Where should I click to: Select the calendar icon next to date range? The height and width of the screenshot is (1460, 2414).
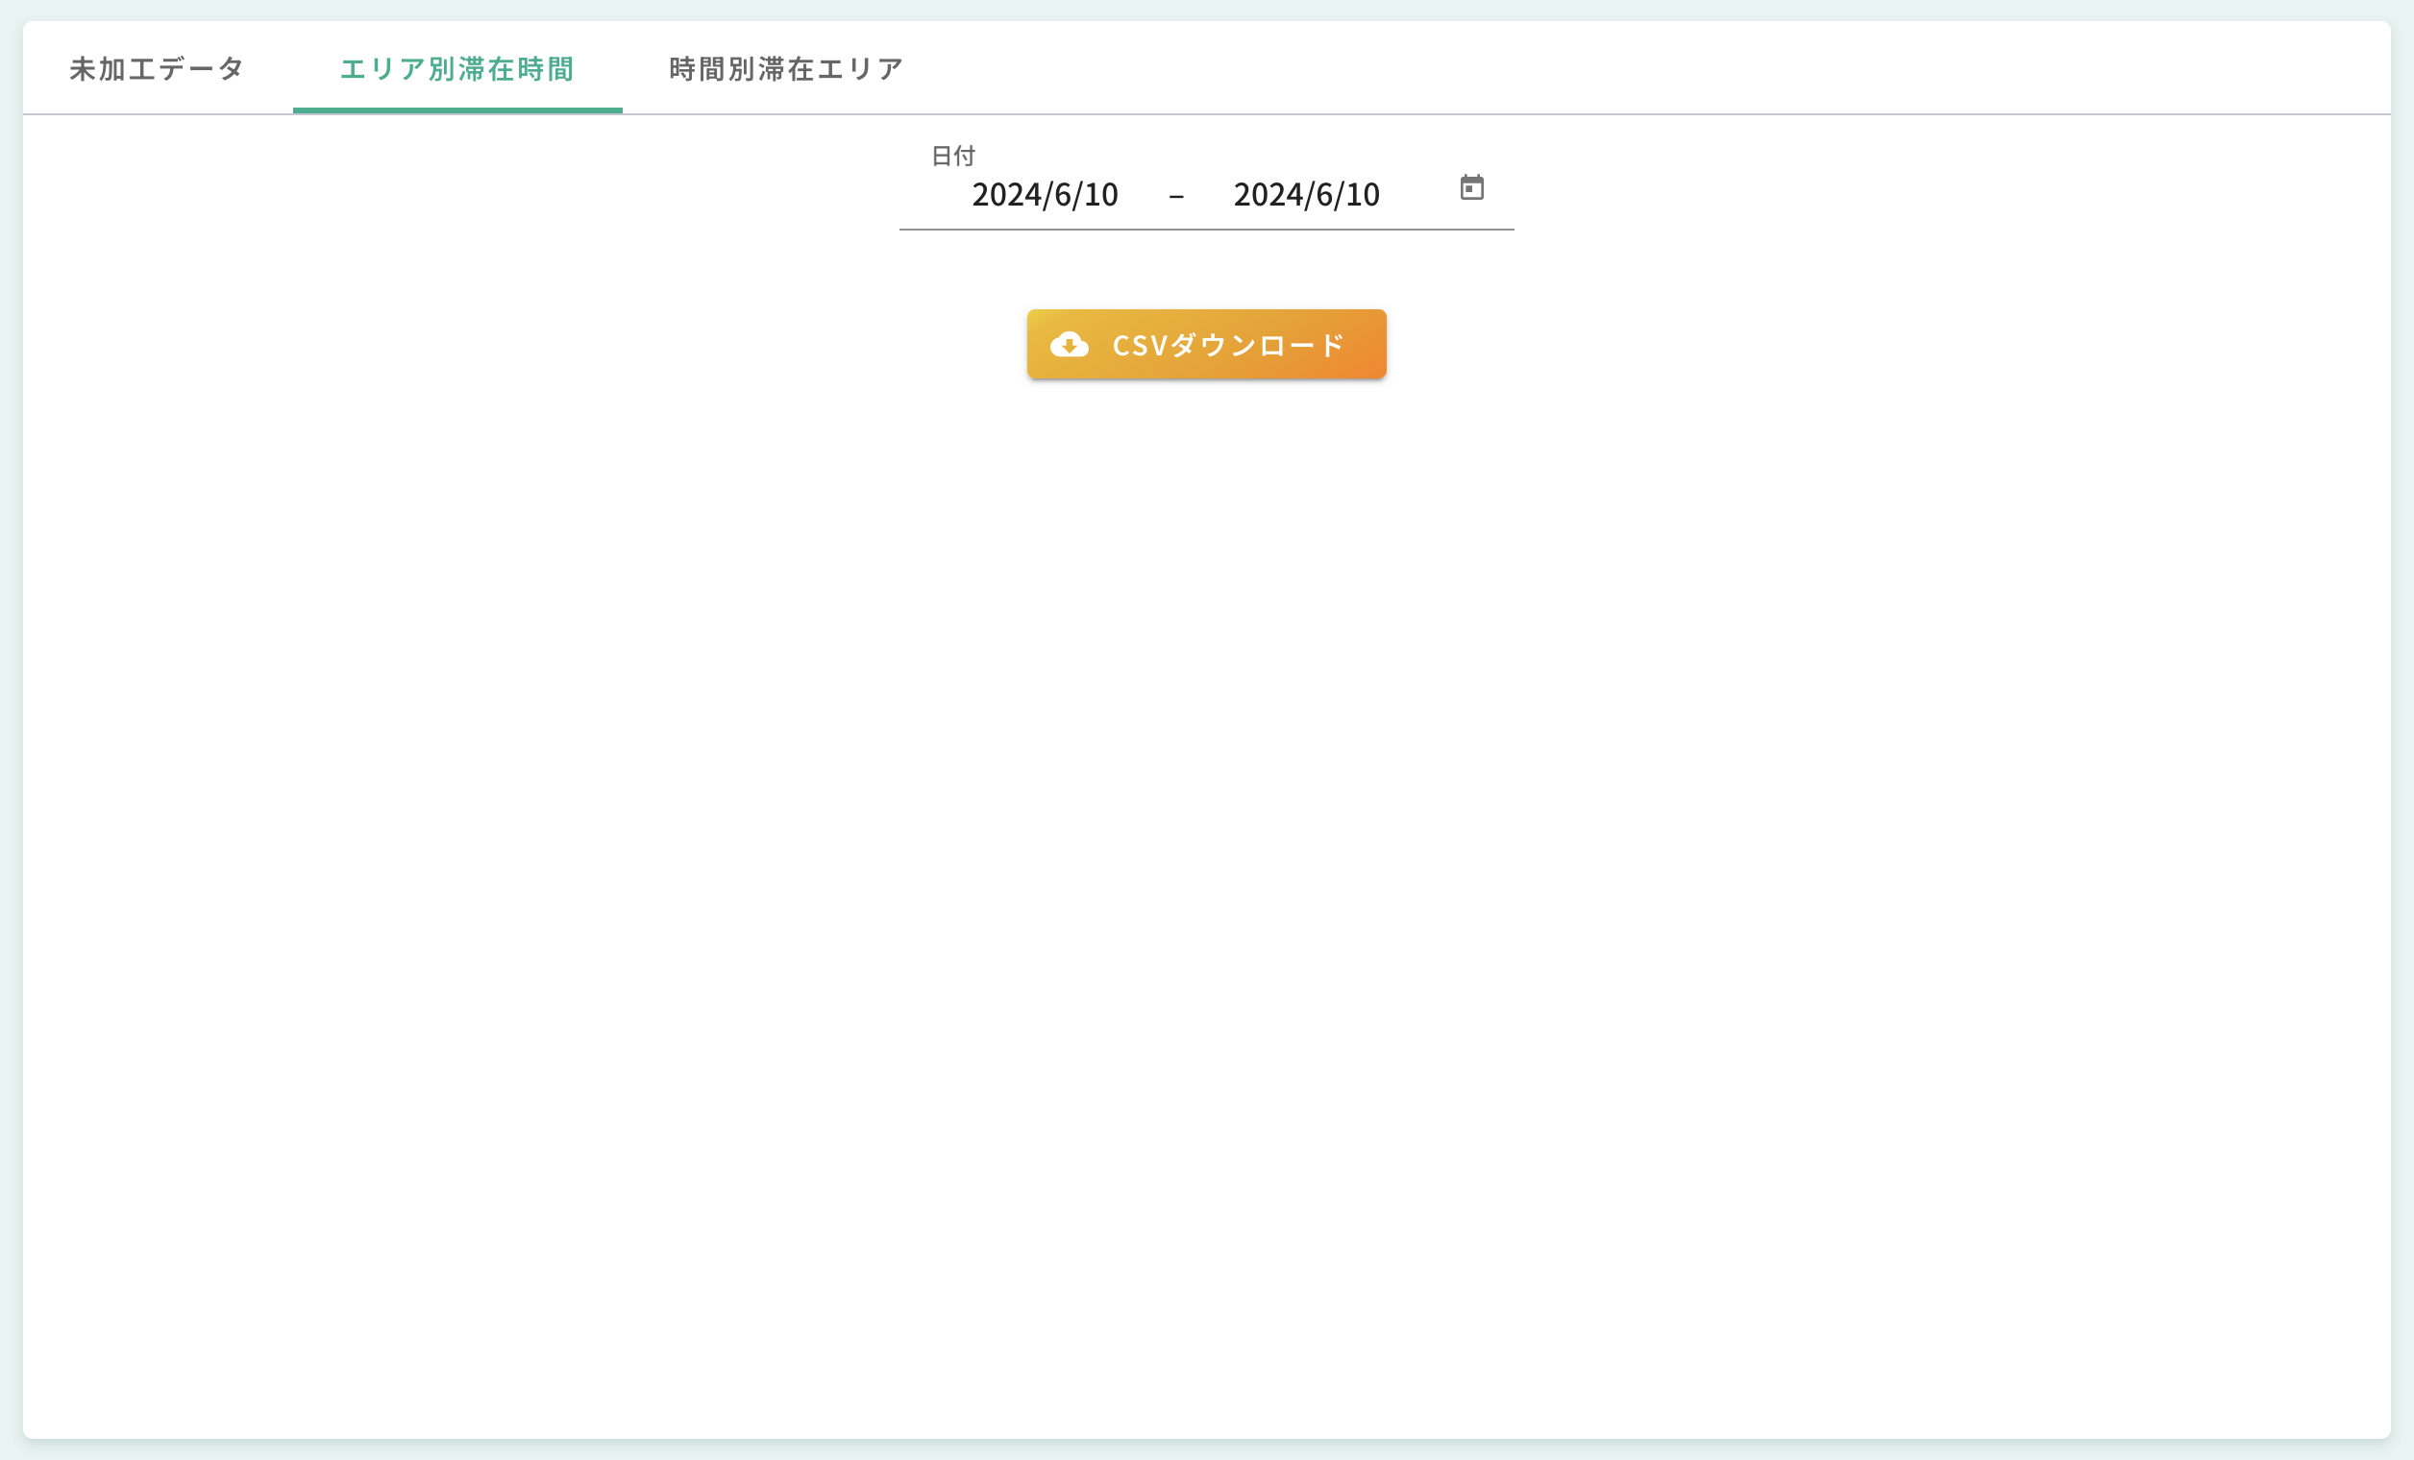coord(1470,188)
